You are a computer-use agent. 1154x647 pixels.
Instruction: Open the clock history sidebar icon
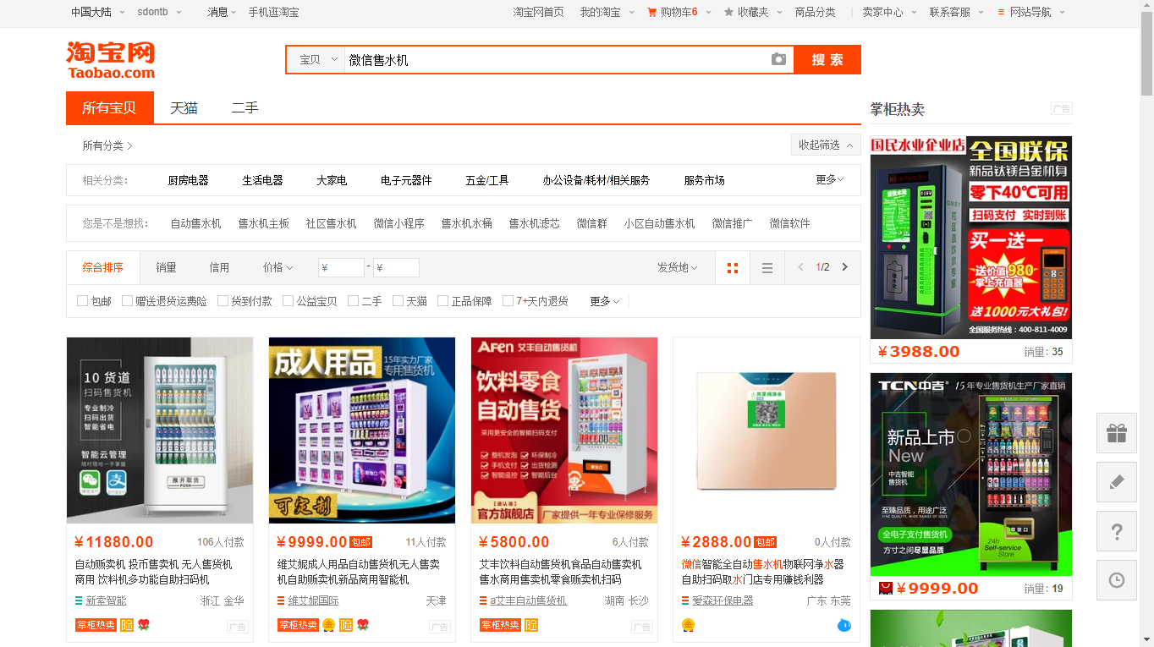[x=1117, y=580]
